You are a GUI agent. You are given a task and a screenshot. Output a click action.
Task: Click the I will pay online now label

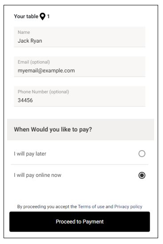[x=37, y=175]
